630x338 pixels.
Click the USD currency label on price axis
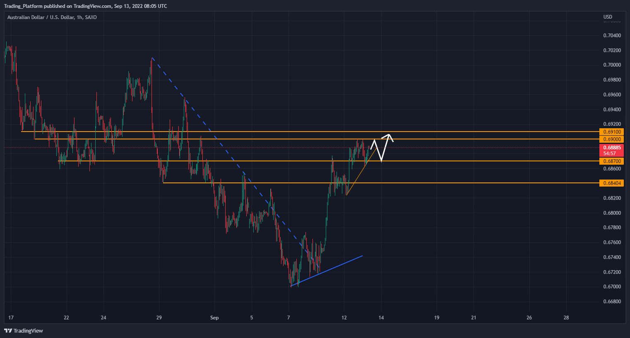[x=608, y=17]
